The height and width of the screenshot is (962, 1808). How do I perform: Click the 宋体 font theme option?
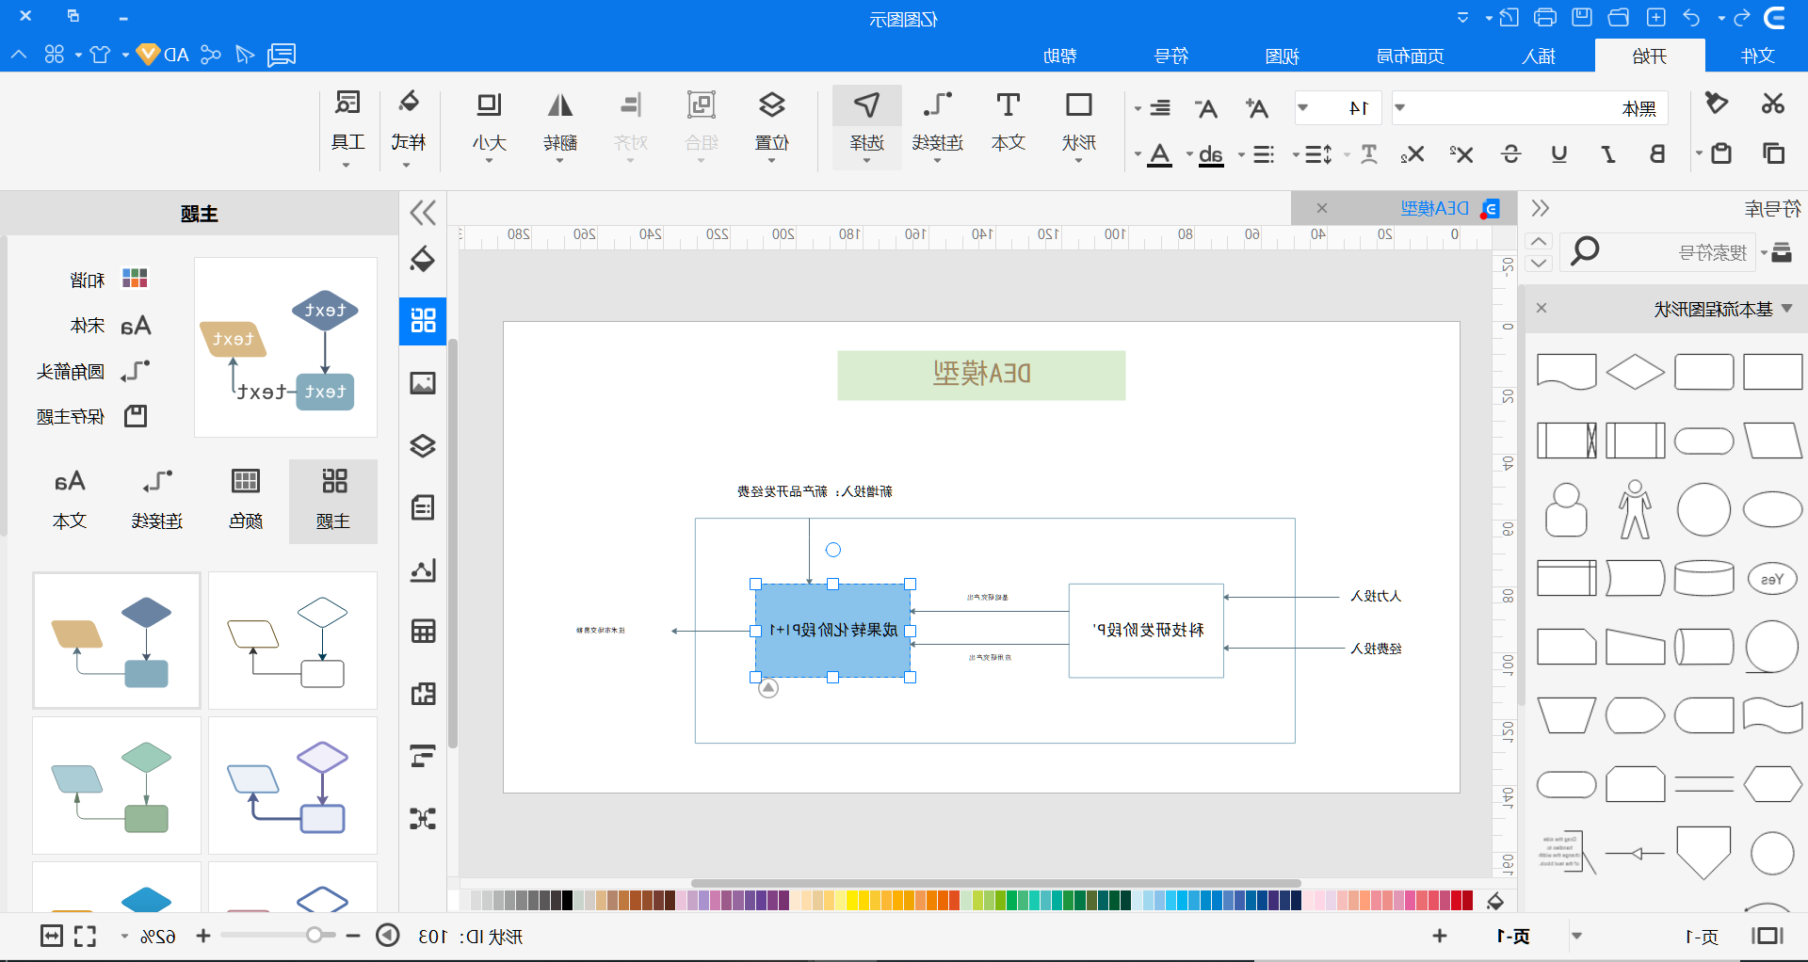pyautogui.click(x=110, y=326)
